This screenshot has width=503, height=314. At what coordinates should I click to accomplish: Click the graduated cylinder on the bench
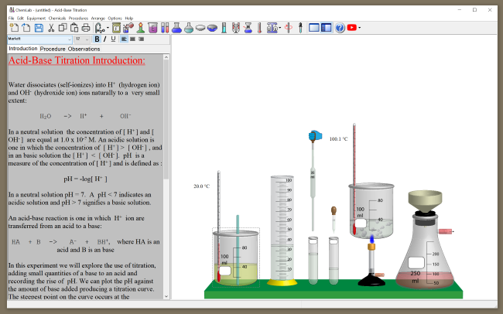[282, 232]
